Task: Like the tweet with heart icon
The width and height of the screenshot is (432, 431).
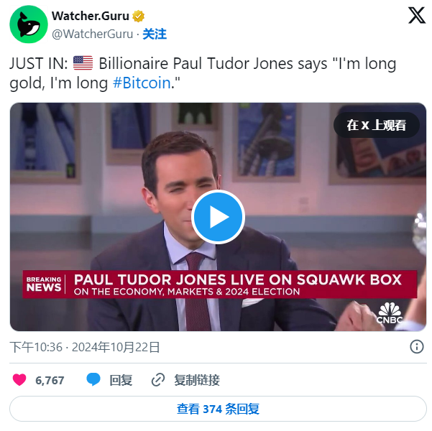Action: point(19,380)
